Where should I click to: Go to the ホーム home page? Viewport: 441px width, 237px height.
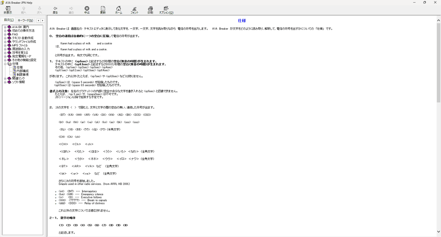pos(119,10)
